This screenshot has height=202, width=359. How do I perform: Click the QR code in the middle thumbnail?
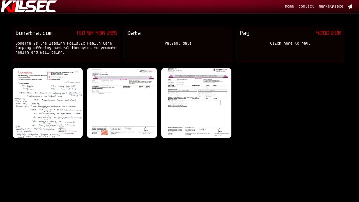pos(104,132)
